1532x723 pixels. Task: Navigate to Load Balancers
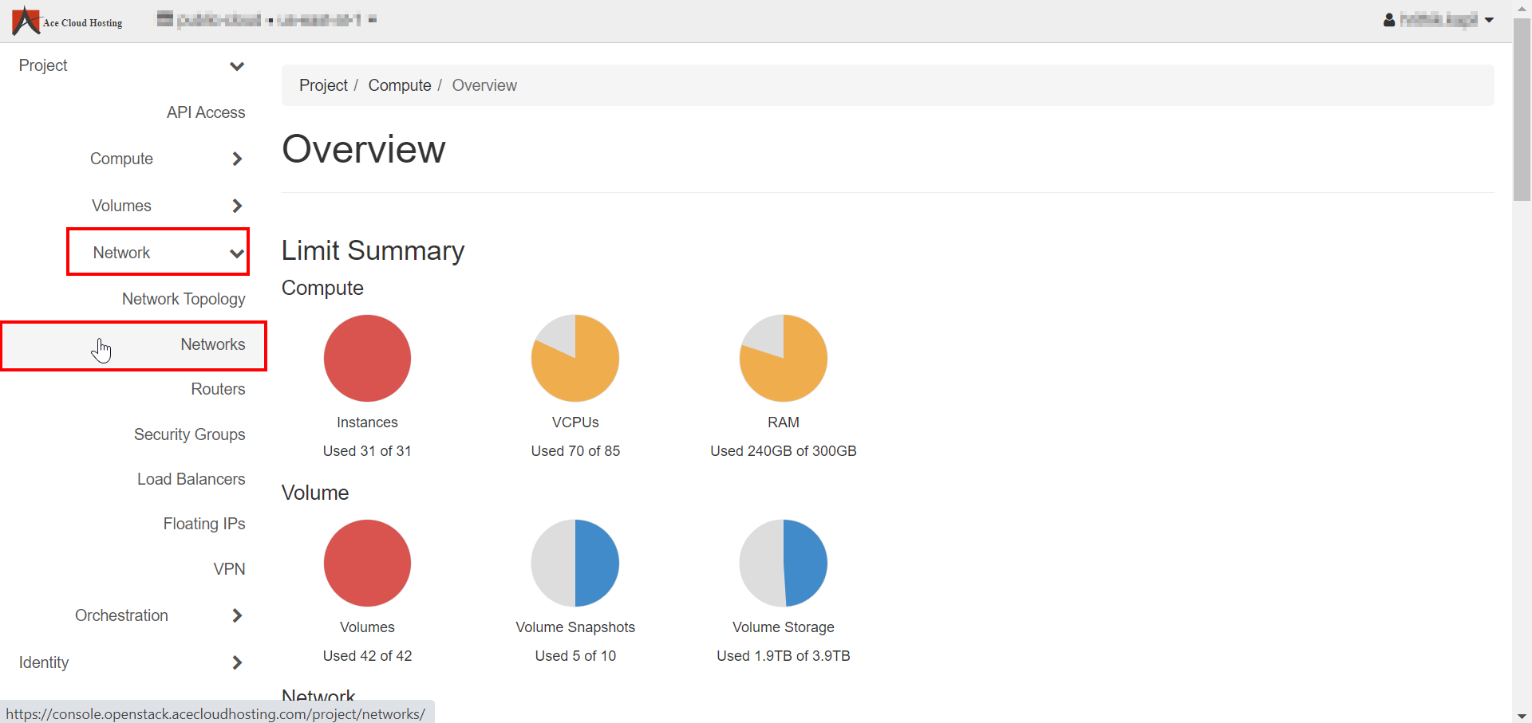point(191,479)
